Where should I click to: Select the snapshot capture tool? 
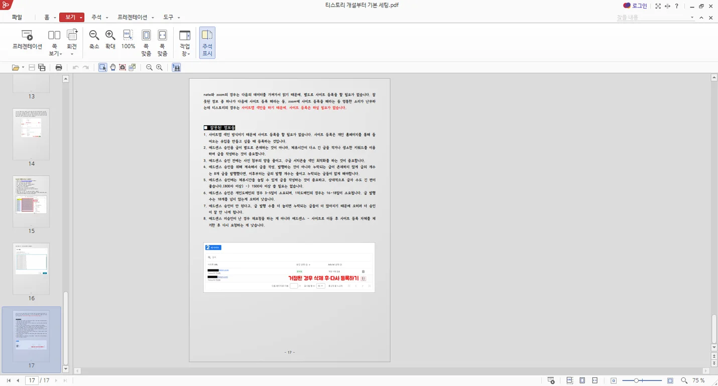[x=123, y=67]
